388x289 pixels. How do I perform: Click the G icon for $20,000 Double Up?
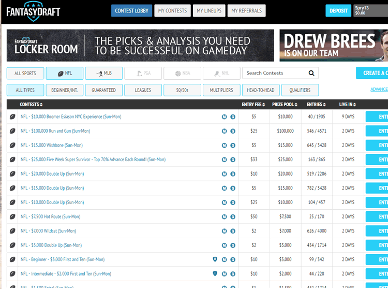[233, 174]
